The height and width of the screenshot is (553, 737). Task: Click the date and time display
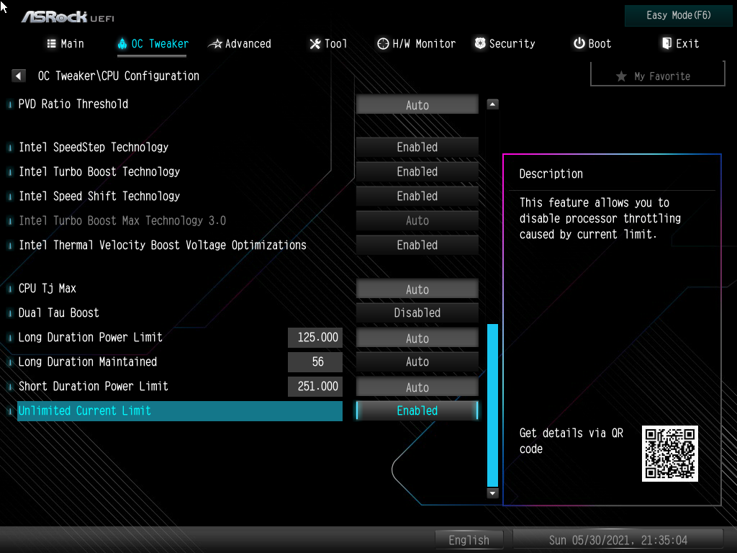pos(618,540)
